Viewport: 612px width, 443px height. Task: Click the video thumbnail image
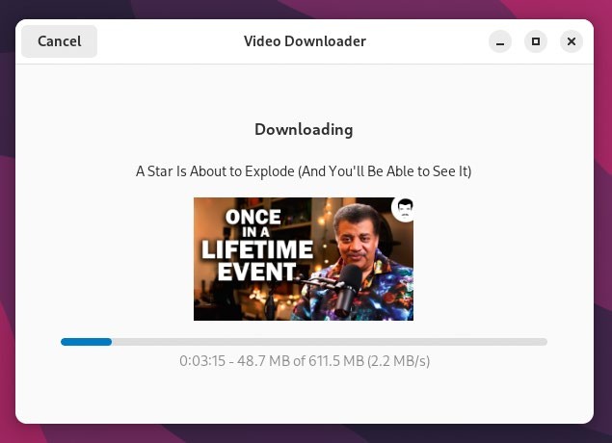(304, 259)
